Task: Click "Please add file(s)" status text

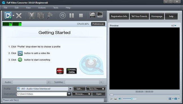Action: pyautogui.click(x=11, y=100)
